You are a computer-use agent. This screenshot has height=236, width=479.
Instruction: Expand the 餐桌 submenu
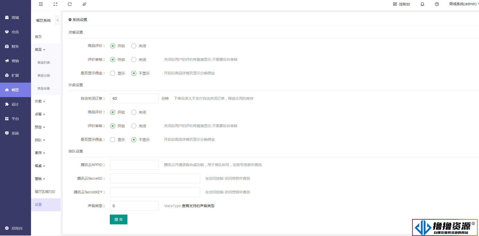pos(46,166)
